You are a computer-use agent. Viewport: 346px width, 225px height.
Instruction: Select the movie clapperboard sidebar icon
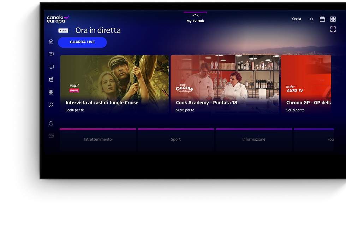click(x=51, y=79)
